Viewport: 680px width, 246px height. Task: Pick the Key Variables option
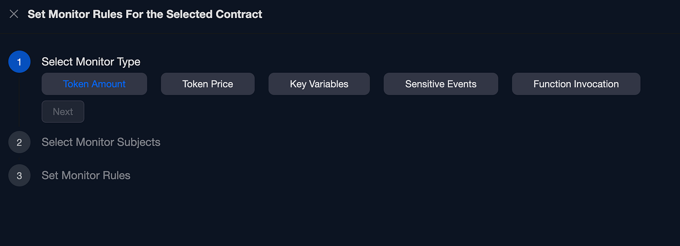tap(319, 84)
